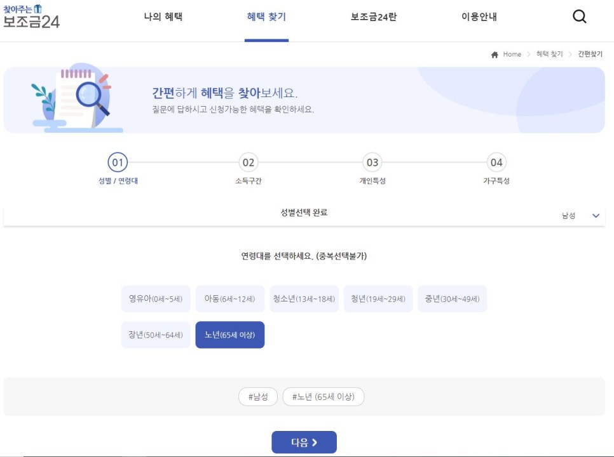Screen dimensions: 614x457
Task: Click 연령대를 선택하세요 instruction text
Action: [x=304, y=256]
